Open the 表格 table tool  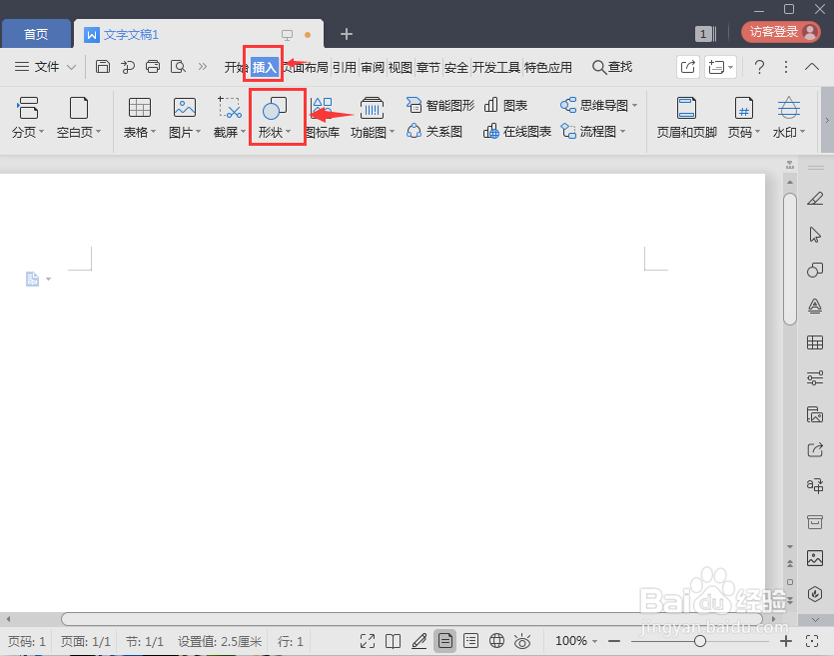140,118
